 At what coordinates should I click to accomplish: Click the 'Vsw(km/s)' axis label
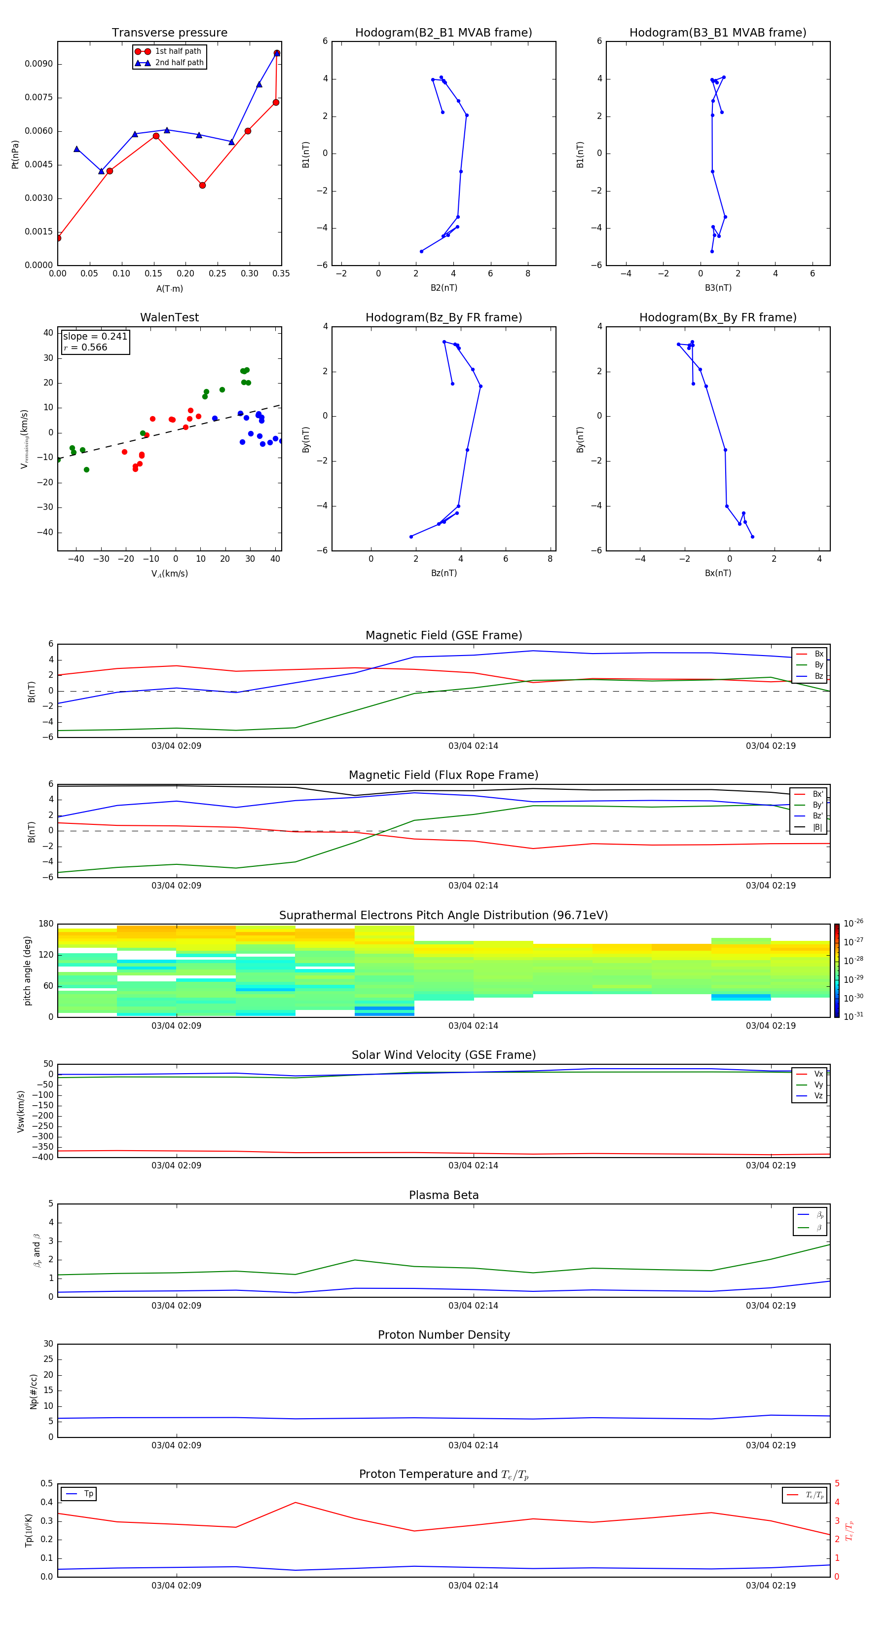tap(20, 1111)
